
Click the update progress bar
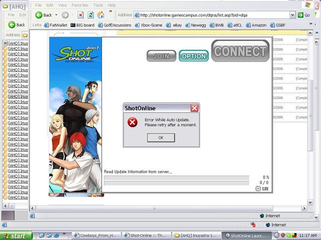(x=176, y=177)
